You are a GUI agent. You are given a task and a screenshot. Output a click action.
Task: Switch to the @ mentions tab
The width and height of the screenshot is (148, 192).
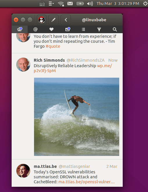point(35,29)
